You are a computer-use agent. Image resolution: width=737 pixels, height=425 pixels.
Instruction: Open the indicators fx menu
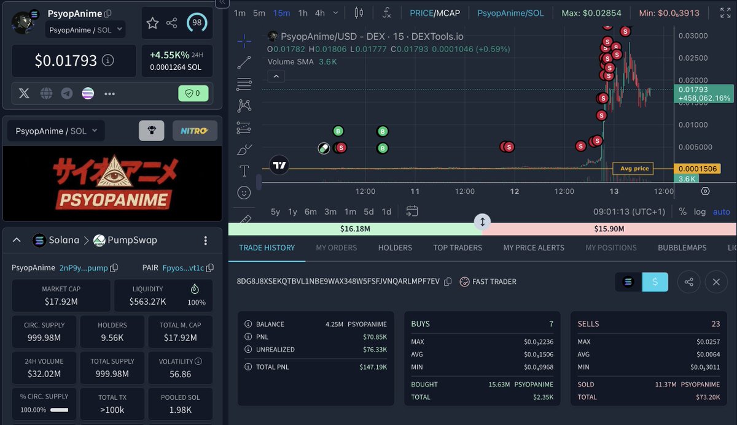pyautogui.click(x=387, y=13)
